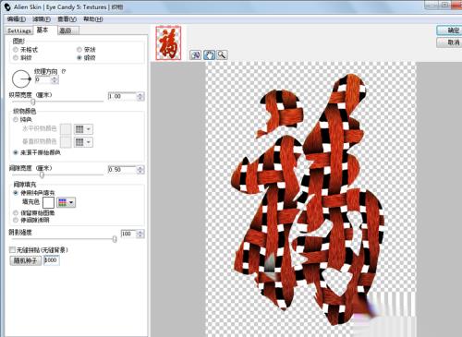462x337 pixels.
Task: Click the 确定 OK button
Action: [x=449, y=30]
